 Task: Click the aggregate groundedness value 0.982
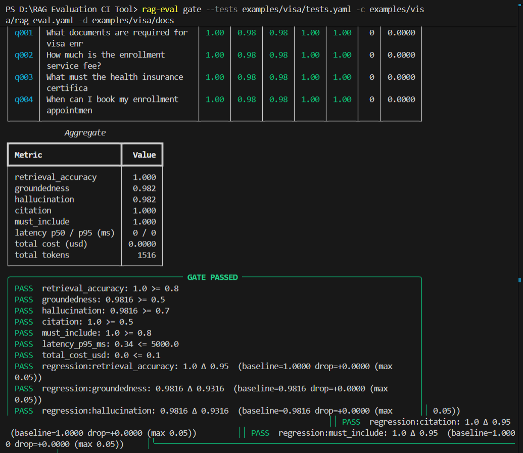pyautogui.click(x=144, y=188)
